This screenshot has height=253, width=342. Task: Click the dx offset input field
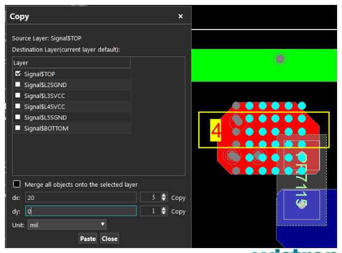point(81,198)
